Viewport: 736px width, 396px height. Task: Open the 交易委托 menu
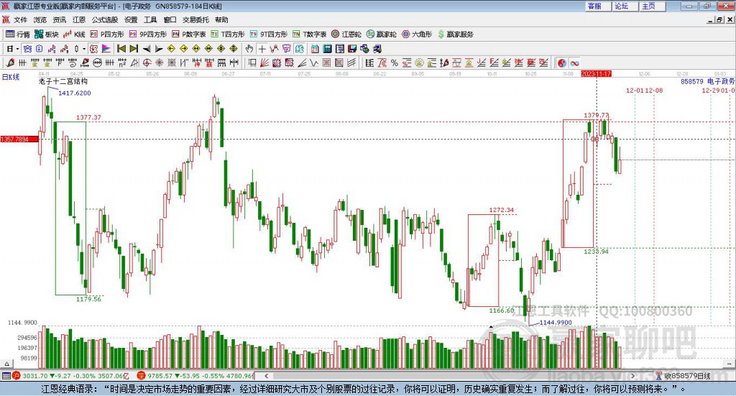click(x=195, y=19)
